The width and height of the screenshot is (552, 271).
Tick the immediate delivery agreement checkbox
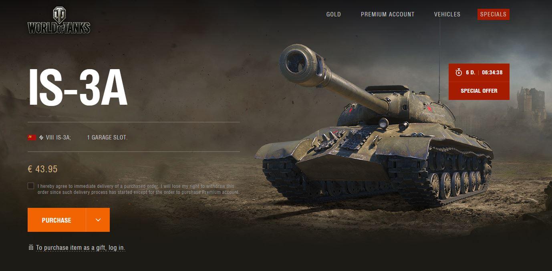(31, 186)
